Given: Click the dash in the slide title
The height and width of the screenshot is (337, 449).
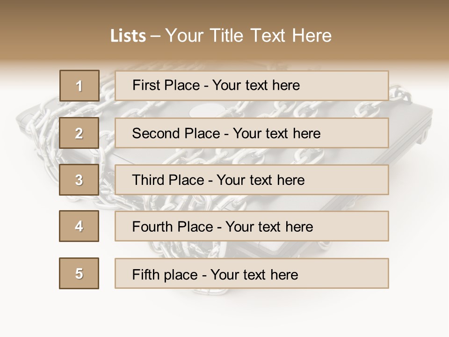Looking at the screenshot, I should coord(156,36).
